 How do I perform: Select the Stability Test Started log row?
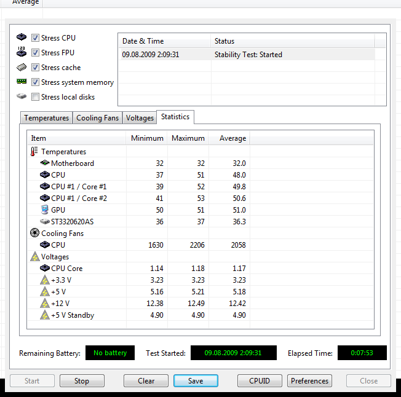tap(246, 55)
